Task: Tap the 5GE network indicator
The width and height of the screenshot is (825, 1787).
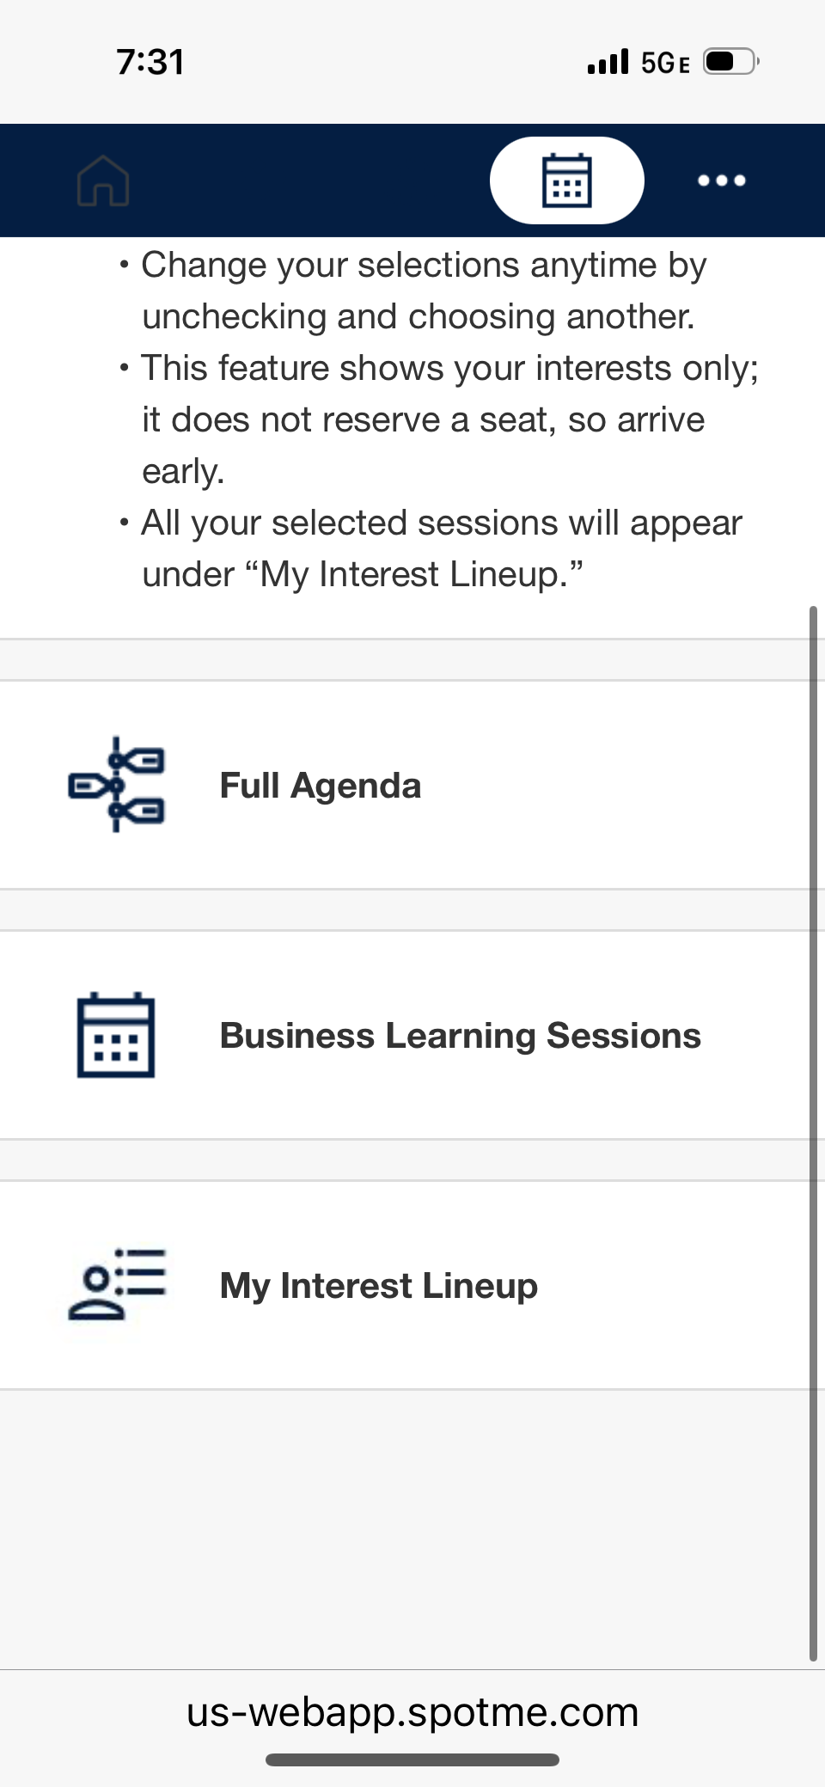Action: coord(663,61)
